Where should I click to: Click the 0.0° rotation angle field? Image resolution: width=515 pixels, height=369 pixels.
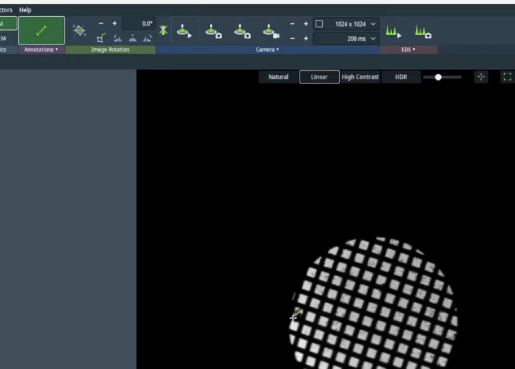[138, 24]
